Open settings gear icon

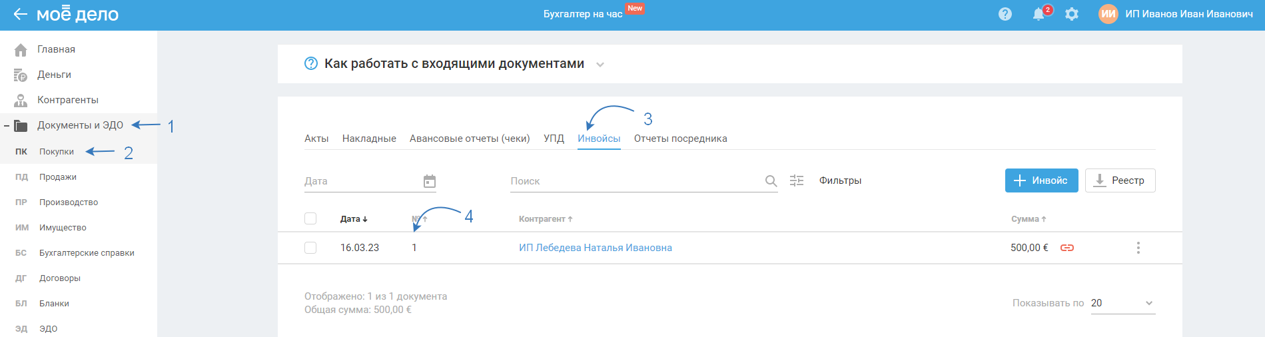tap(1072, 14)
